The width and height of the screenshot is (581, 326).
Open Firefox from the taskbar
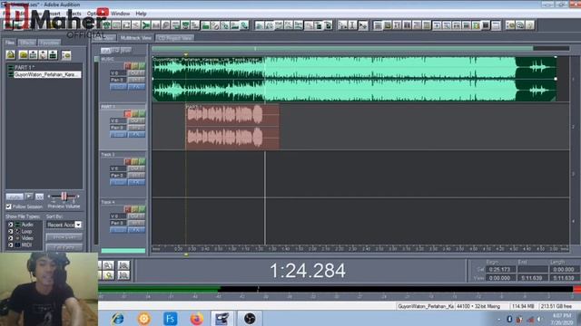point(197,319)
